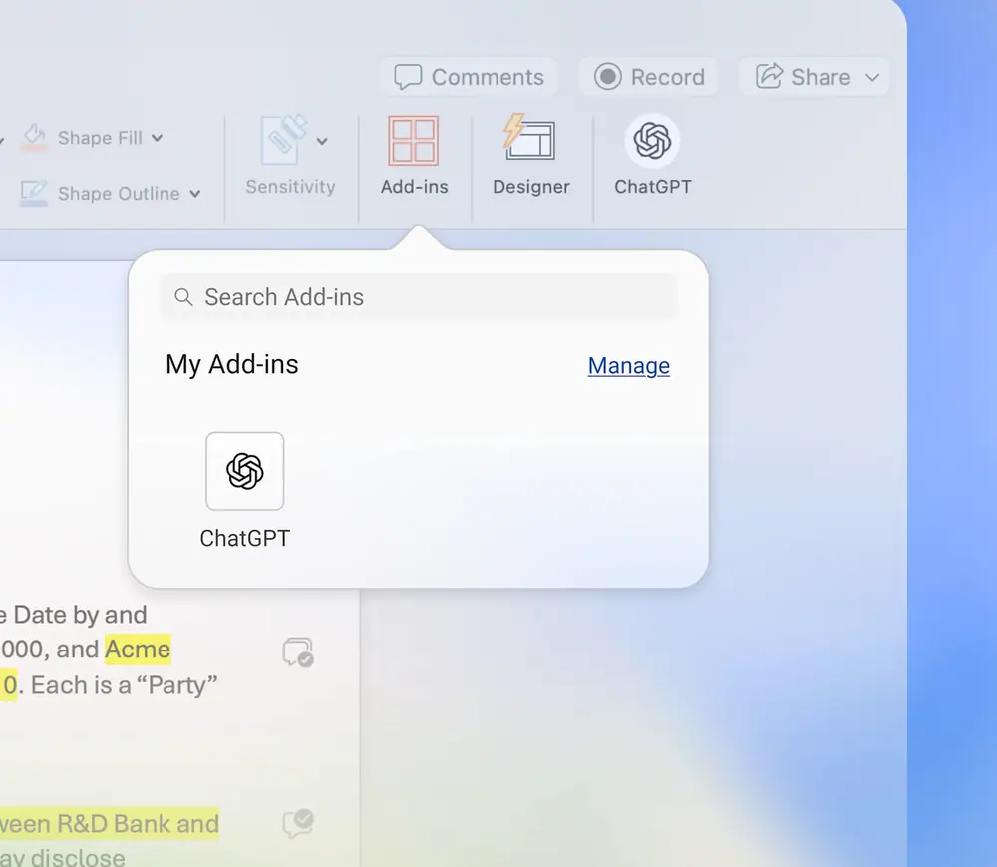Click the My Add-ins heading
The image size is (997, 867).
(x=232, y=364)
